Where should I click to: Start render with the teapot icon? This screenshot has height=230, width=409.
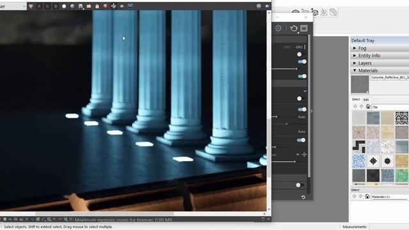pyautogui.click(x=294, y=28)
